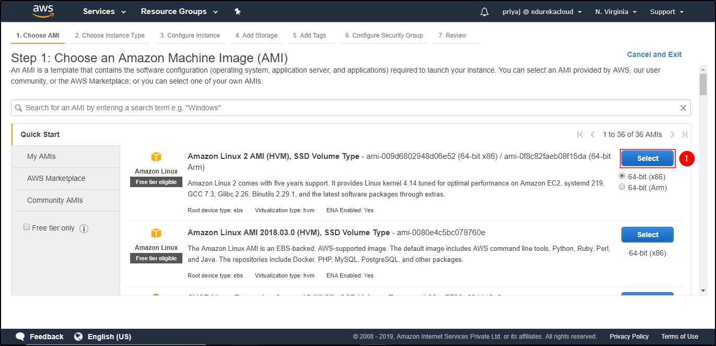This screenshot has height=346, width=716.
Task: Switch to 7. Review step
Action: [453, 36]
